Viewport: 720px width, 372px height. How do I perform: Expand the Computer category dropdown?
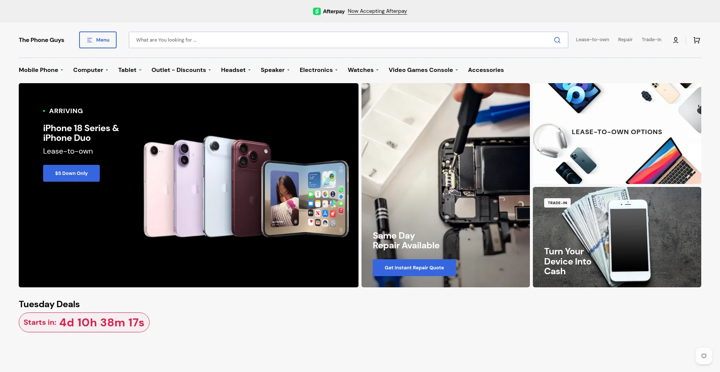91,70
